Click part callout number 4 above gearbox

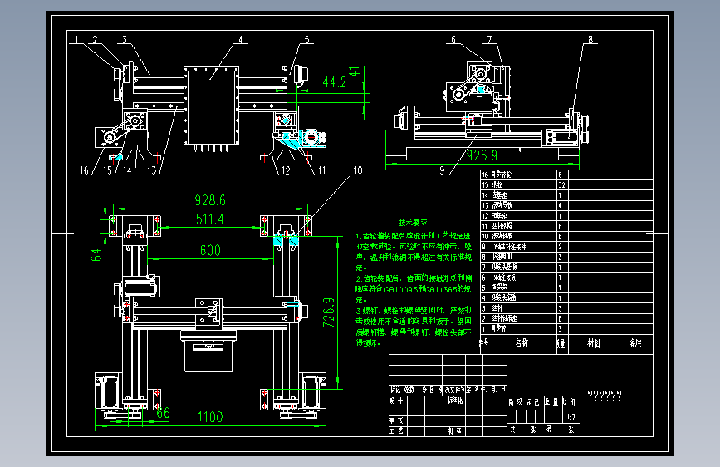(240, 40)
